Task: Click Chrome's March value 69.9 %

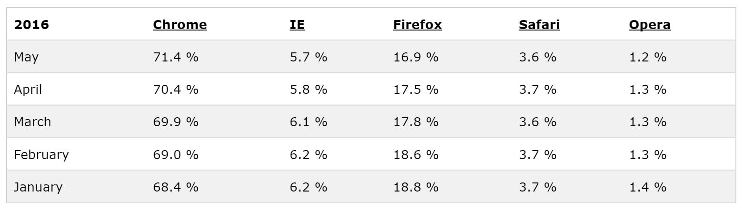Action: [x=175, y=122]
